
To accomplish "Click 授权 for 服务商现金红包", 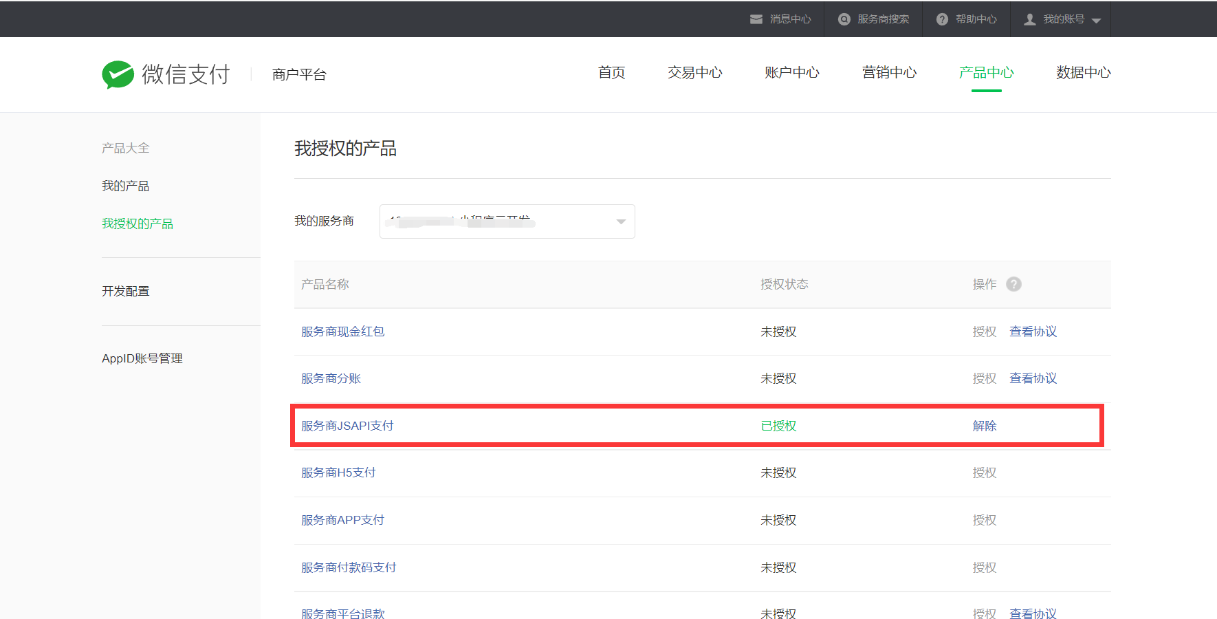I will click(x=984, y=332).
